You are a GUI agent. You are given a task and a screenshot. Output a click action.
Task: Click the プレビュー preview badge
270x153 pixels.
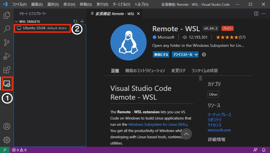[227, 28]
